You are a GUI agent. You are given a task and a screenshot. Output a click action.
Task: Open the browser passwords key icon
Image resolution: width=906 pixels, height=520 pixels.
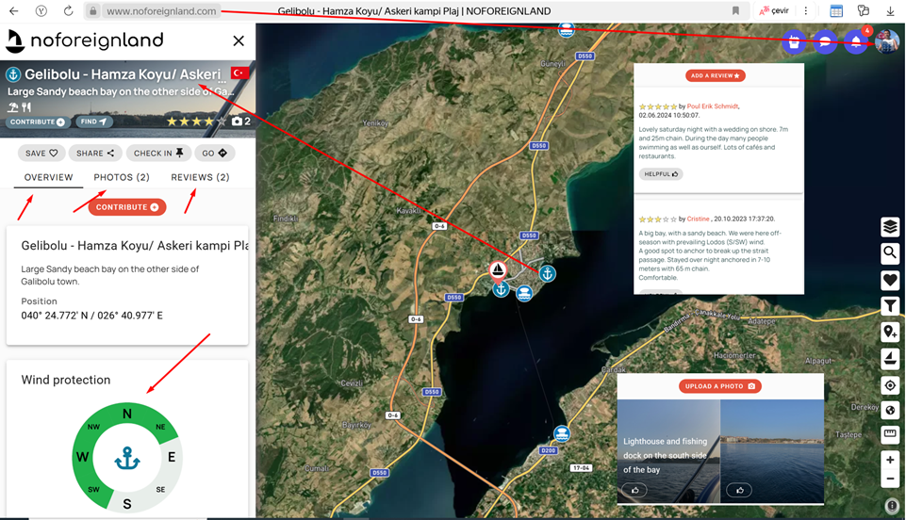coord(864,10)
